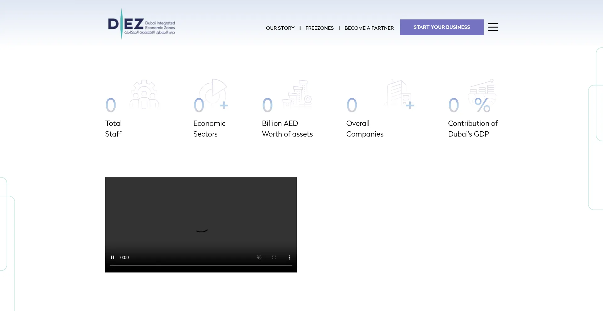Open the hamburger menu icon

[x=493, y=27]
